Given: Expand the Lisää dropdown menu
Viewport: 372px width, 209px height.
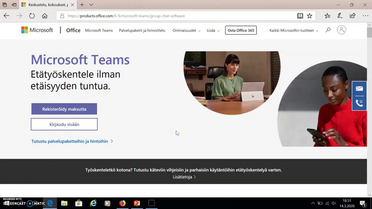Looking at the screenshot, I should 213,30.
